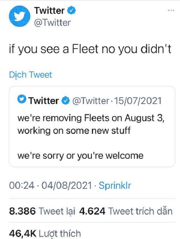
Task: Click the verified badge in the quoted tweet
Action: pos(65,101)
